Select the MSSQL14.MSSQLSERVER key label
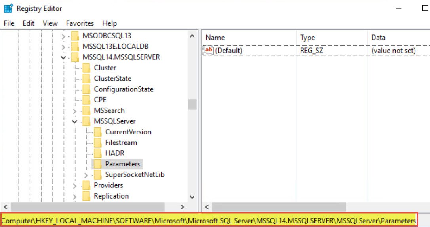Viewport: 430px width, 227px height. (121, 57)
